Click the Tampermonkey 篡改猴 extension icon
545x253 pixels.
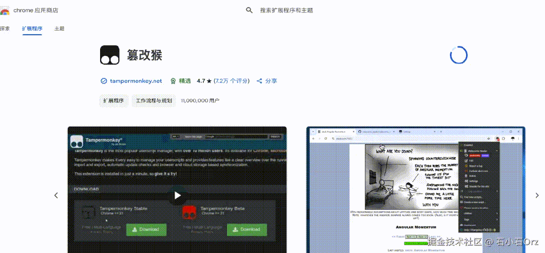110,55
